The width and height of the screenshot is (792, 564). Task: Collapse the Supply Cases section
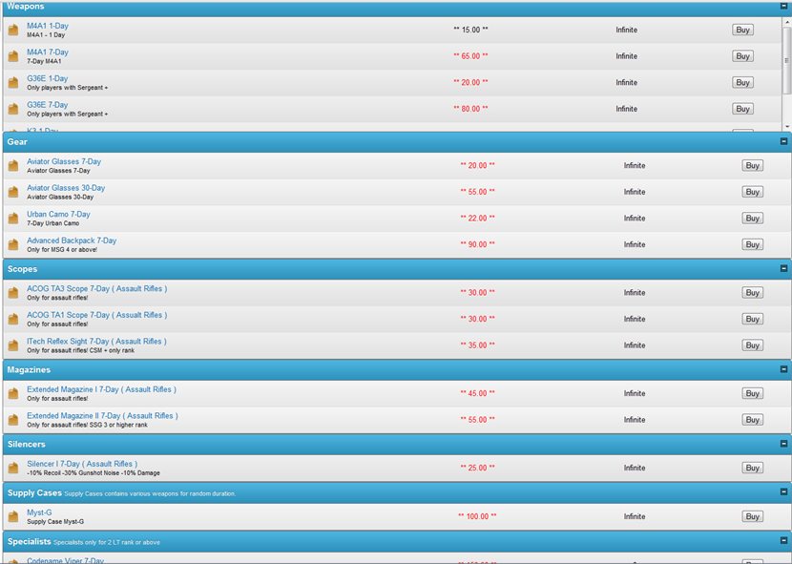coord(783,493)
